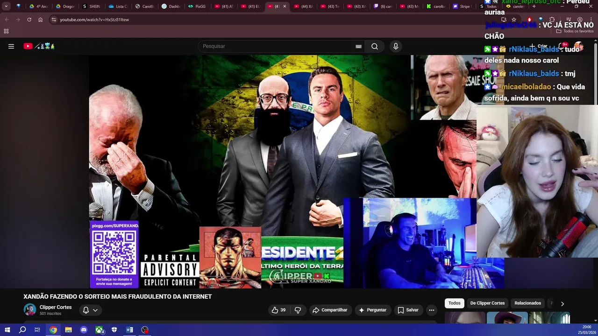The width and height of the screenshot is (598, 336).
Task: Go to the browser home page icon
Action: coord(40,20)
